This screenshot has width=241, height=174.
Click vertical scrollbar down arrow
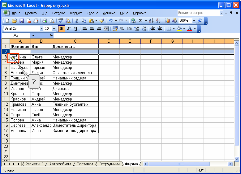point(237,159)
